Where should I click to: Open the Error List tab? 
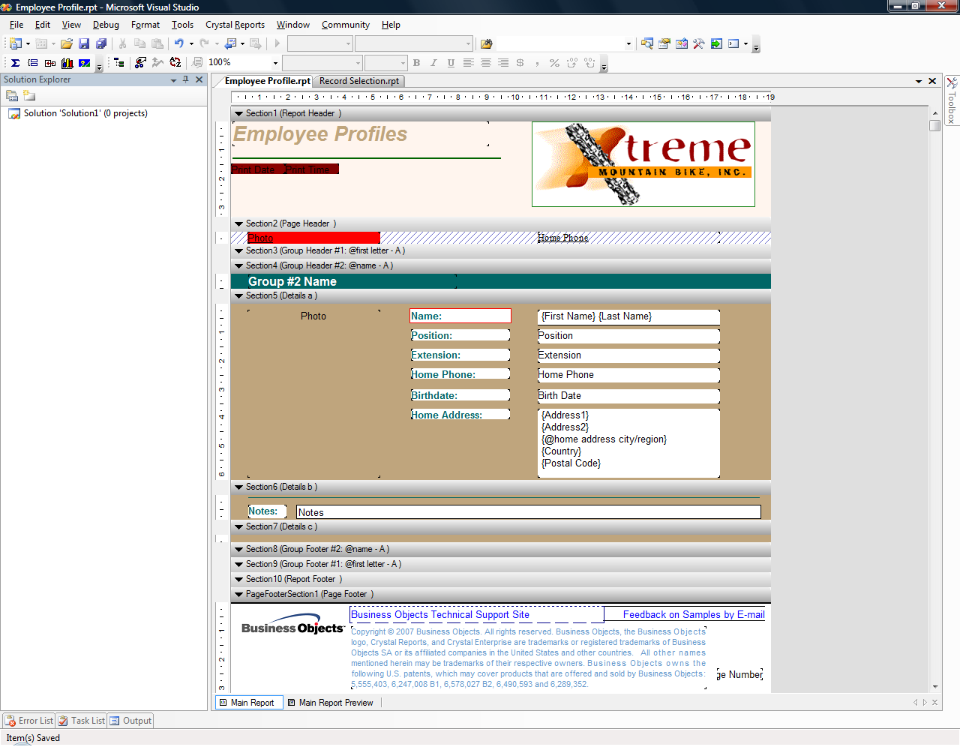[29, 721]
